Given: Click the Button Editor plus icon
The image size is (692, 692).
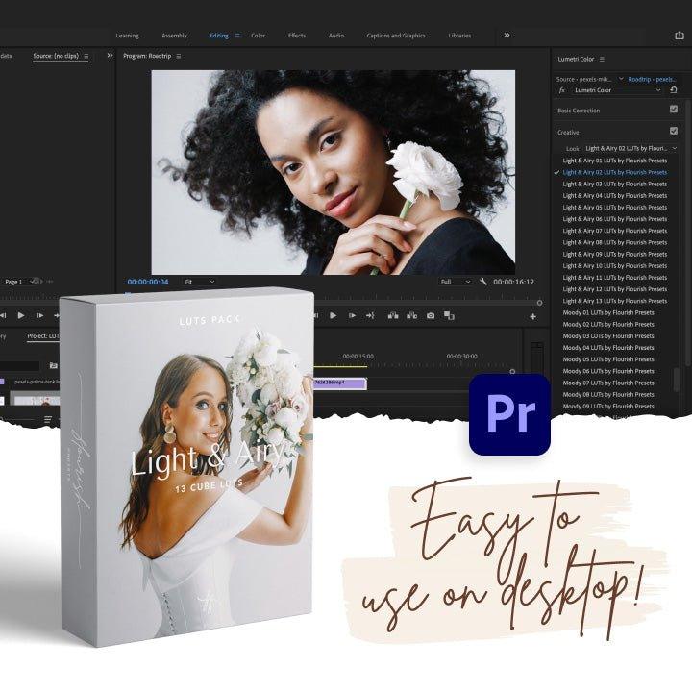Looking at the screenshot, I should [x=532, y=316].
